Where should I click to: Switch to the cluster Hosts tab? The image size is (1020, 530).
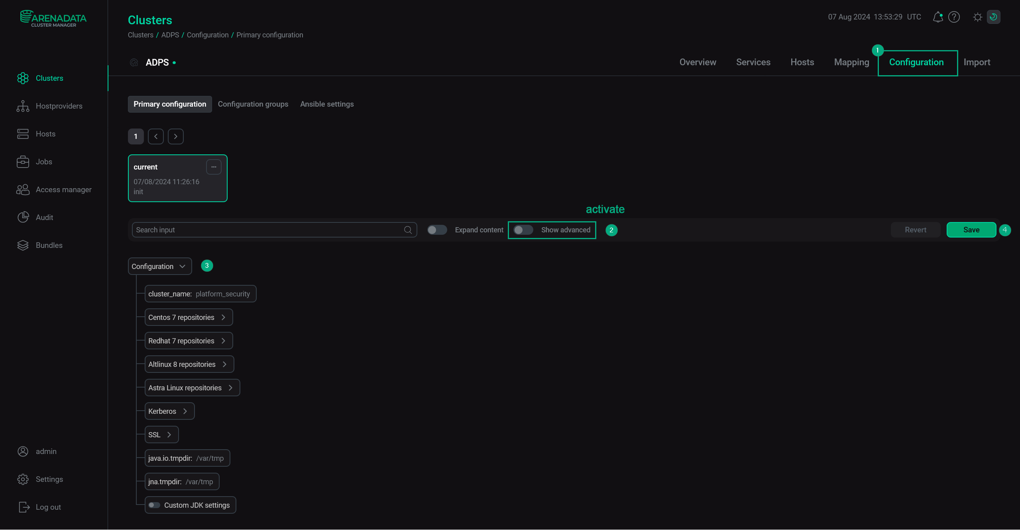802,62
